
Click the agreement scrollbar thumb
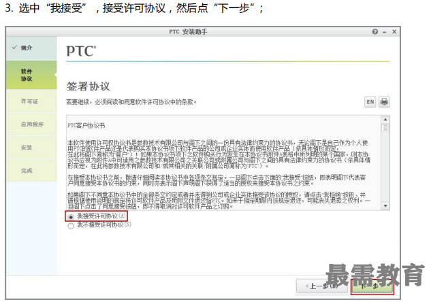point(385,127)
